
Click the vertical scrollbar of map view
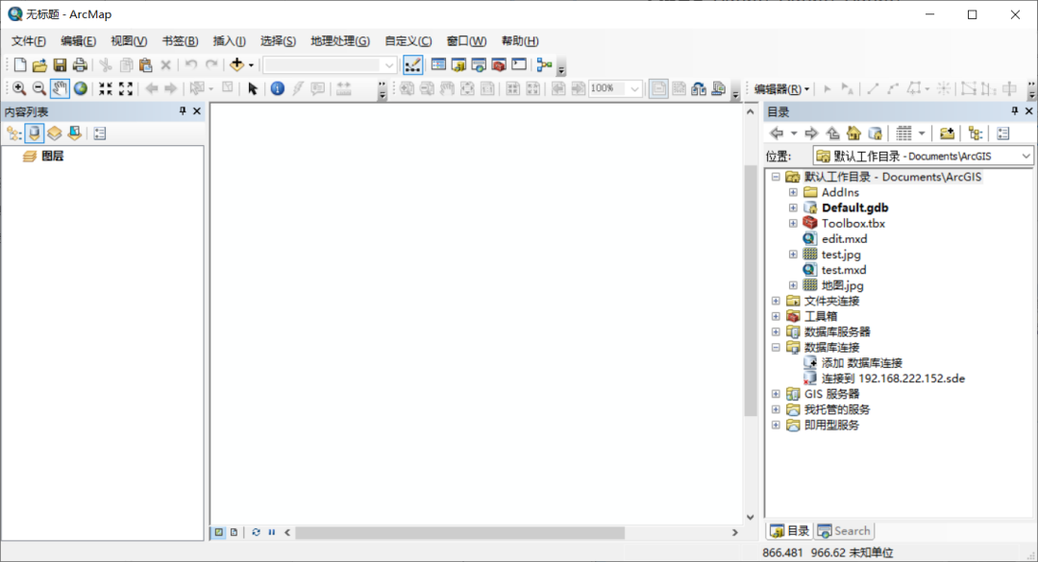[750, 291]
